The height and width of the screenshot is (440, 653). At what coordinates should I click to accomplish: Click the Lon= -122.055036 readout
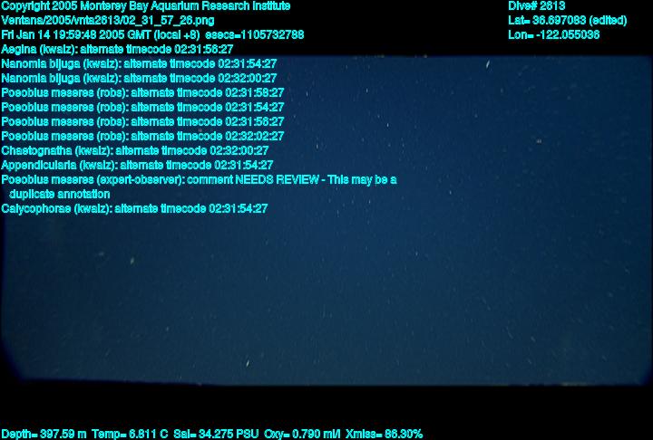[x=554, y=35]
